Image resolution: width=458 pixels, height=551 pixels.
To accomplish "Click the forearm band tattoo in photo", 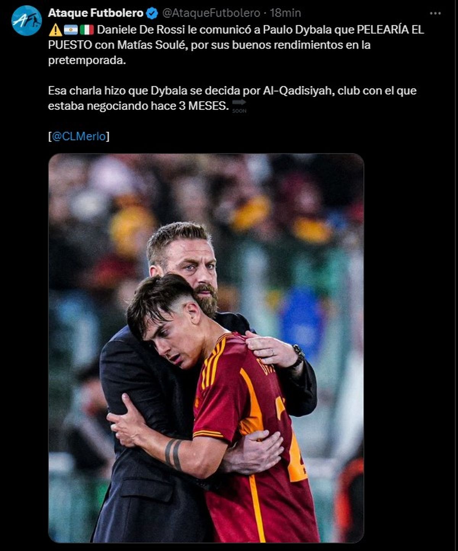I will coord(173,454).
